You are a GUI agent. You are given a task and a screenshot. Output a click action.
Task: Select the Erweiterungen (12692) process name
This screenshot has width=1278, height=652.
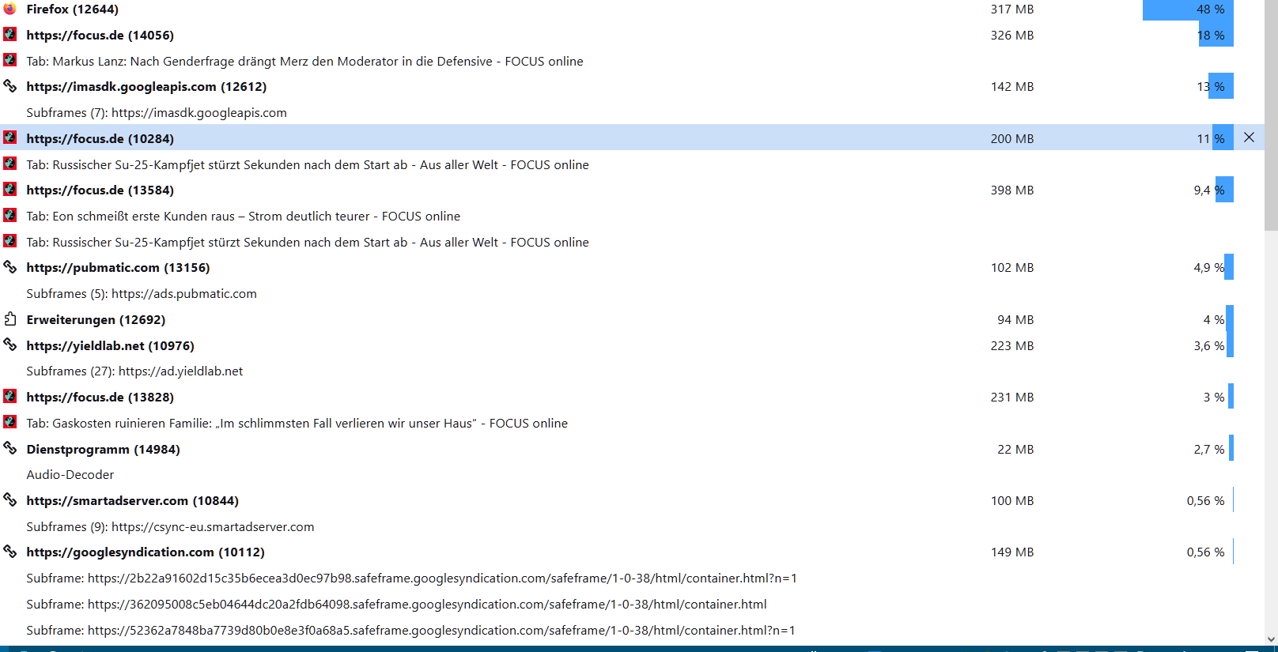[96, 320]
